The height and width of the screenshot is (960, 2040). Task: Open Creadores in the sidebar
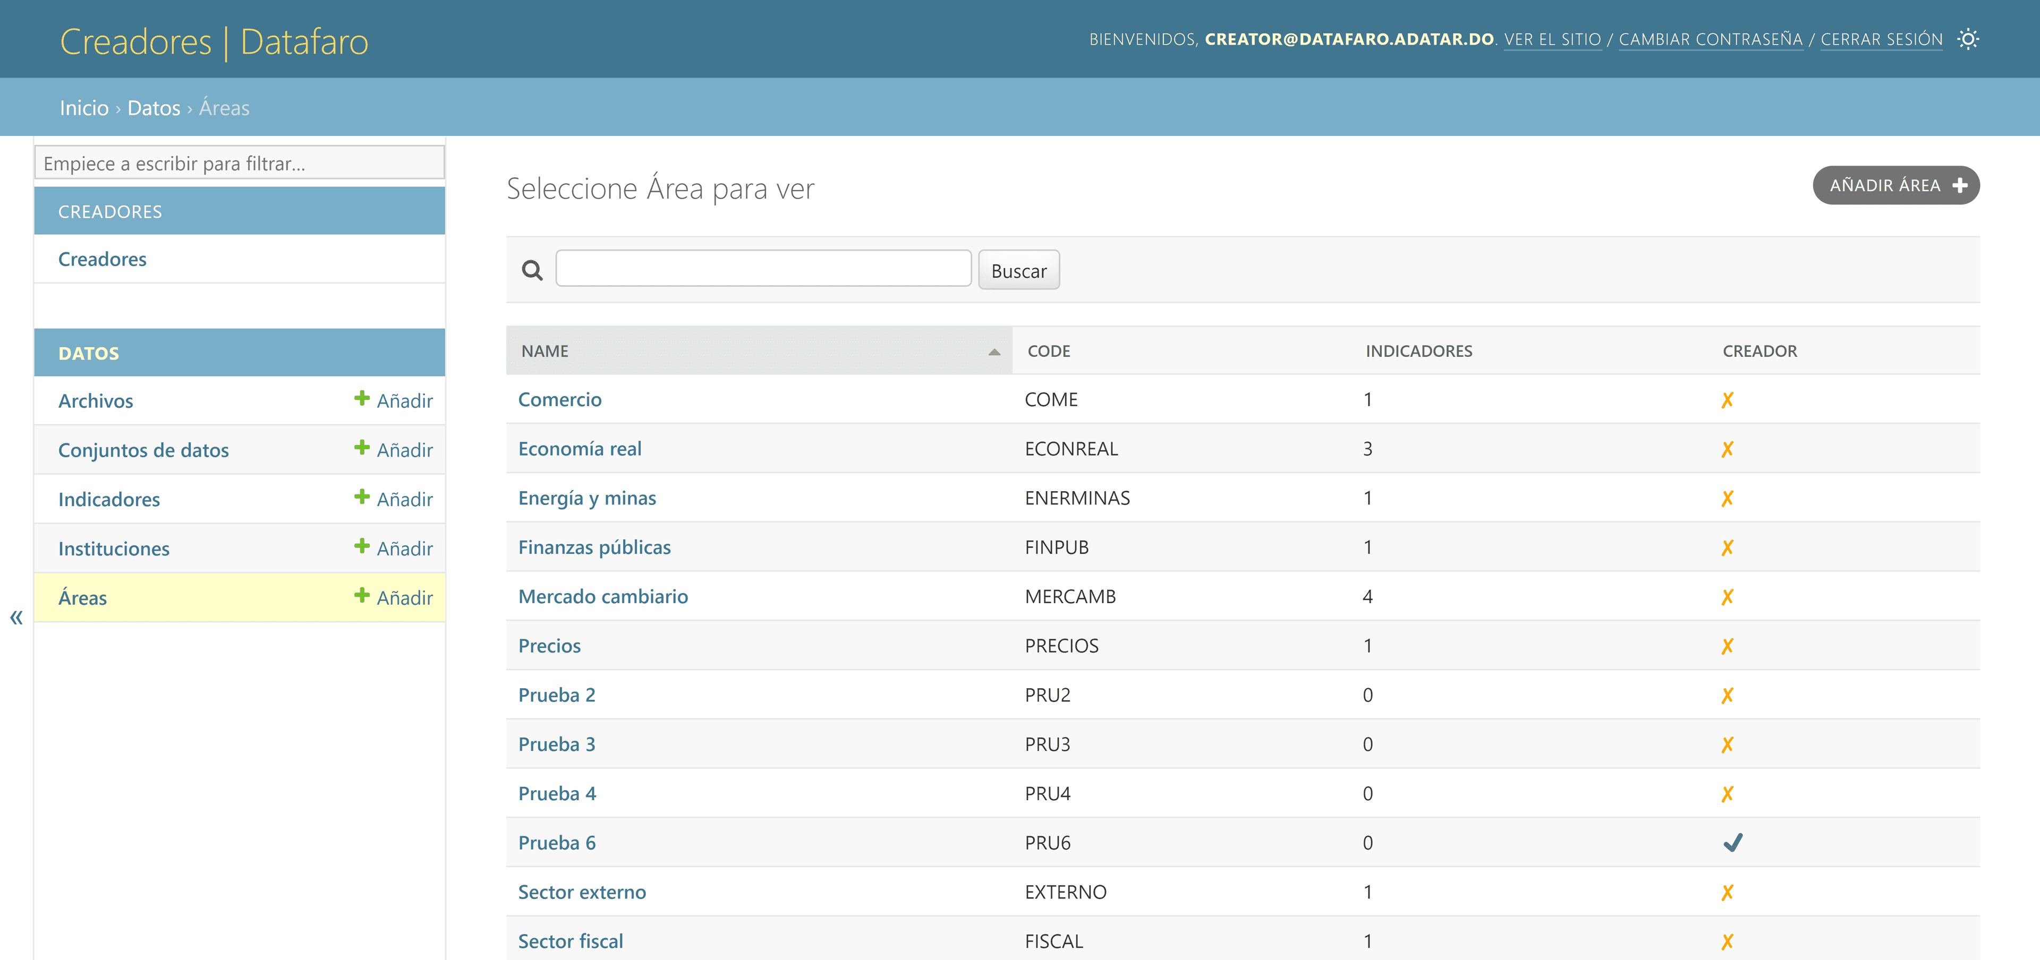tap(102, 259)
